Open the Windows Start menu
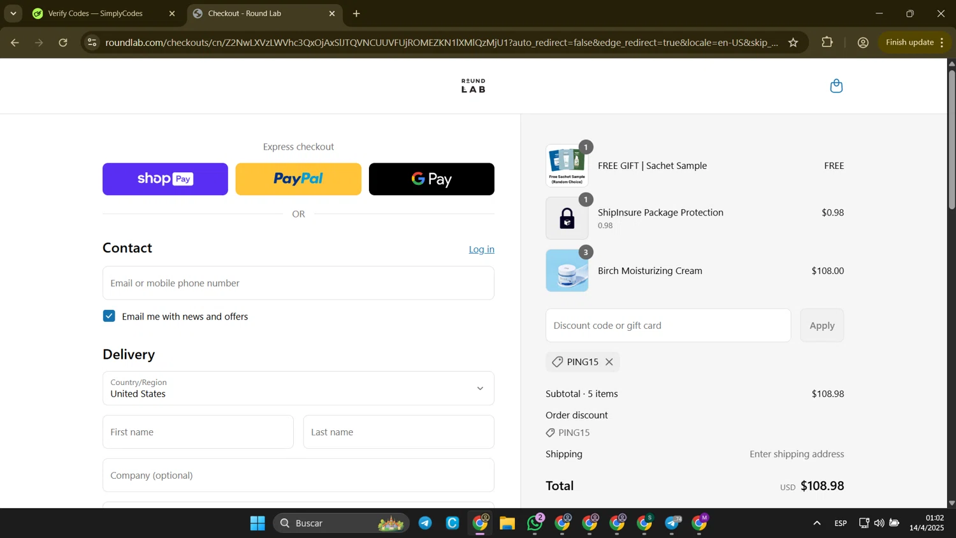The height and width of the screenshot is (538, 956). (x=257, y=523)
